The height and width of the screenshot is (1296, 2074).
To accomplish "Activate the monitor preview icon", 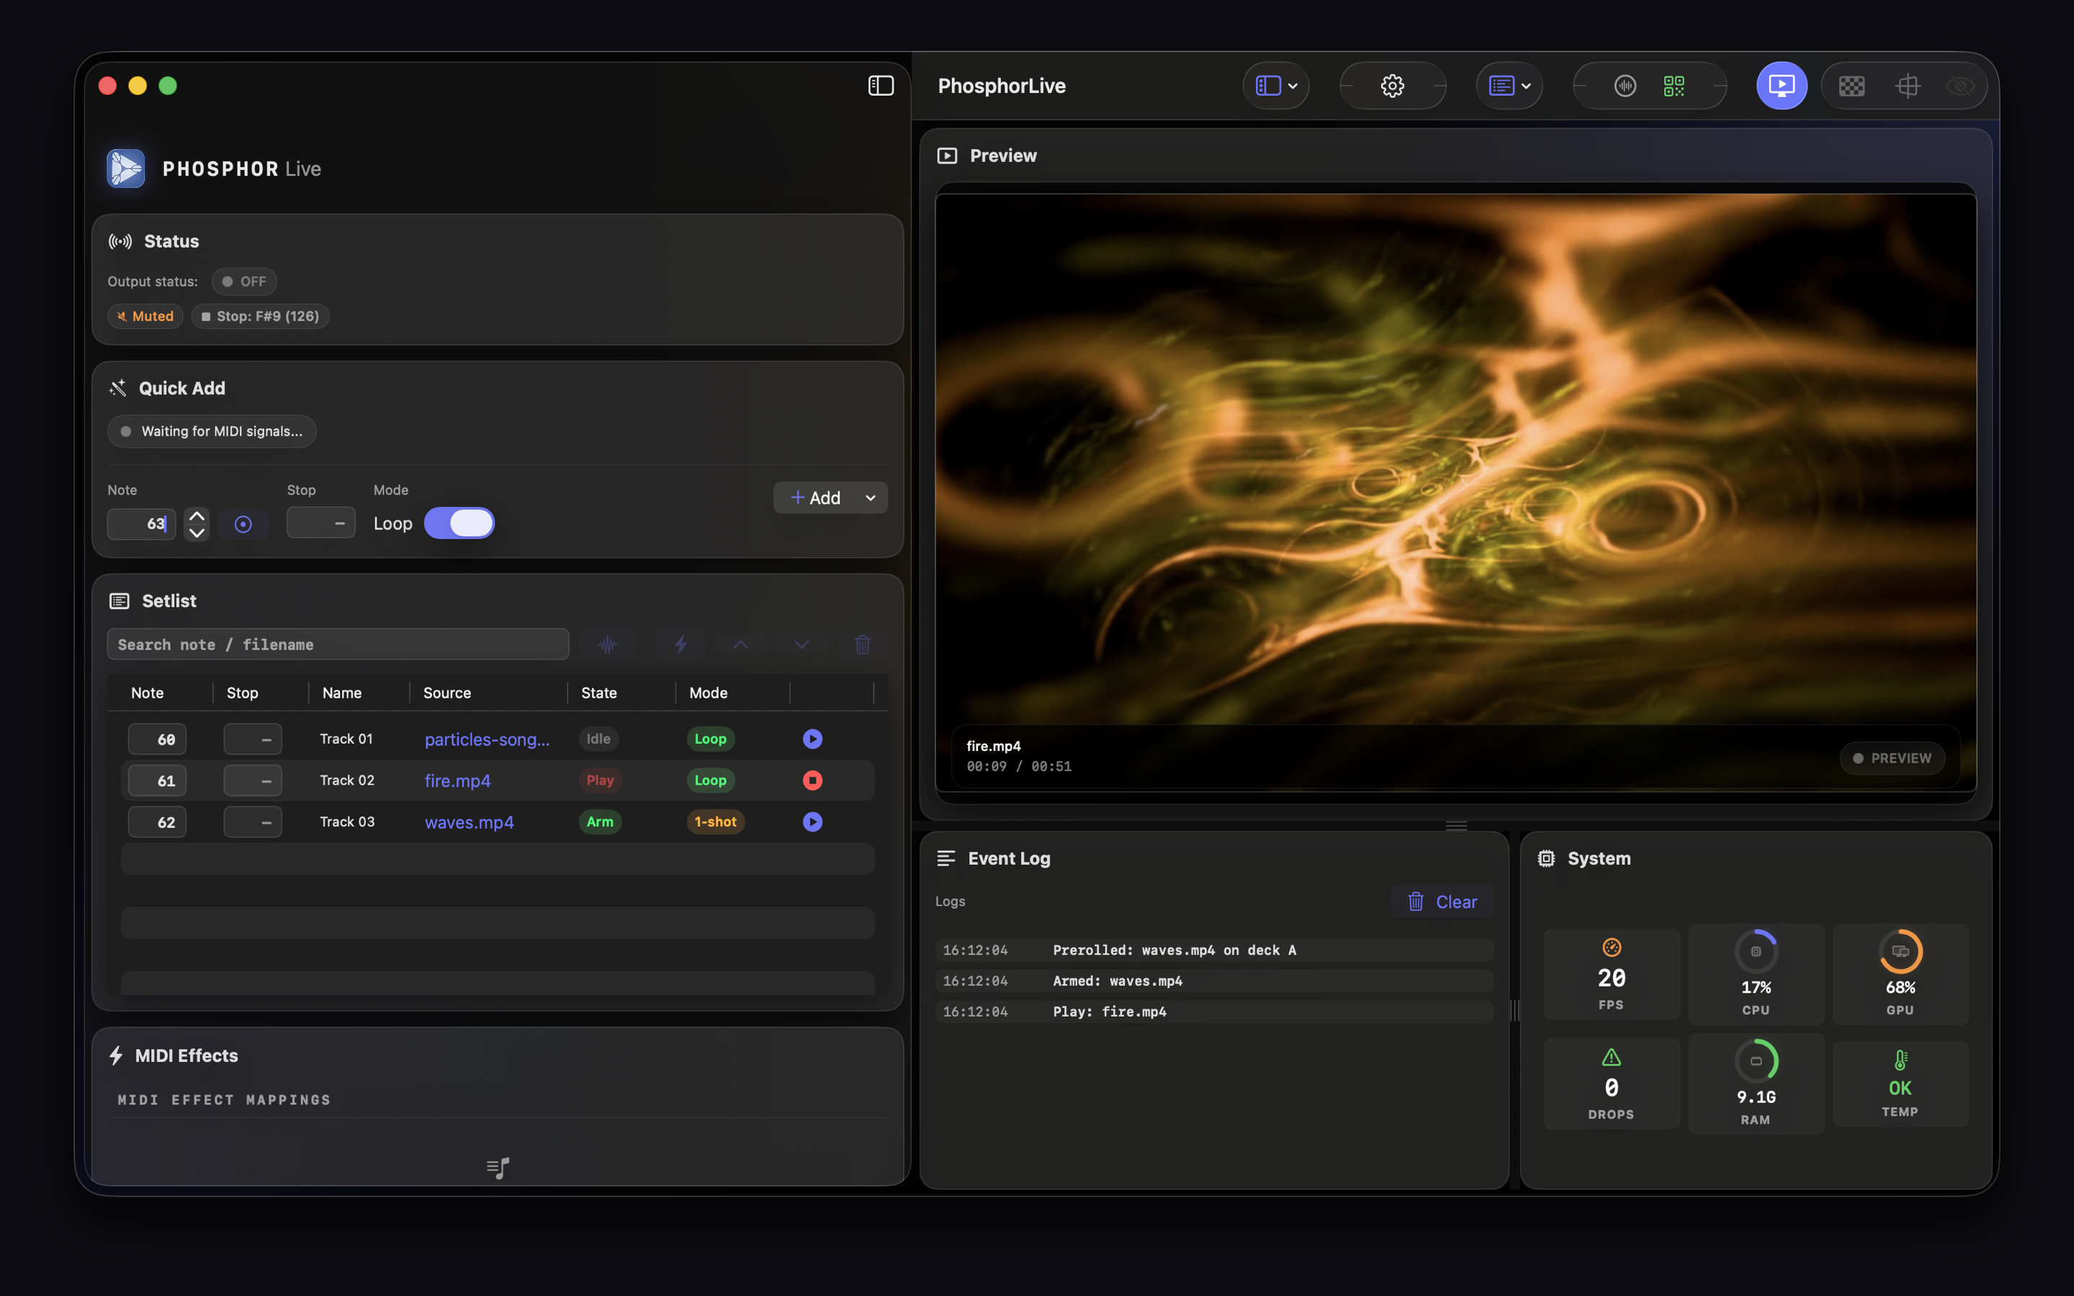I will (1782, 86).
